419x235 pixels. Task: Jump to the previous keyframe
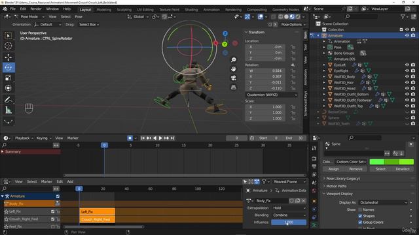tap(149, 138)
